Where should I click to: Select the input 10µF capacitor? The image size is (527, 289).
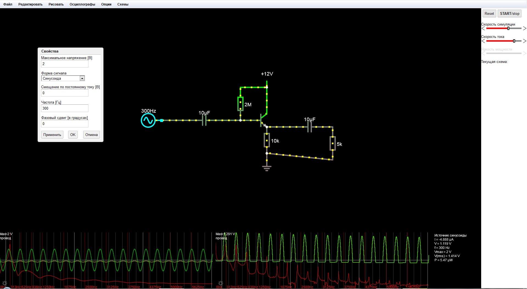click(204, 120)
